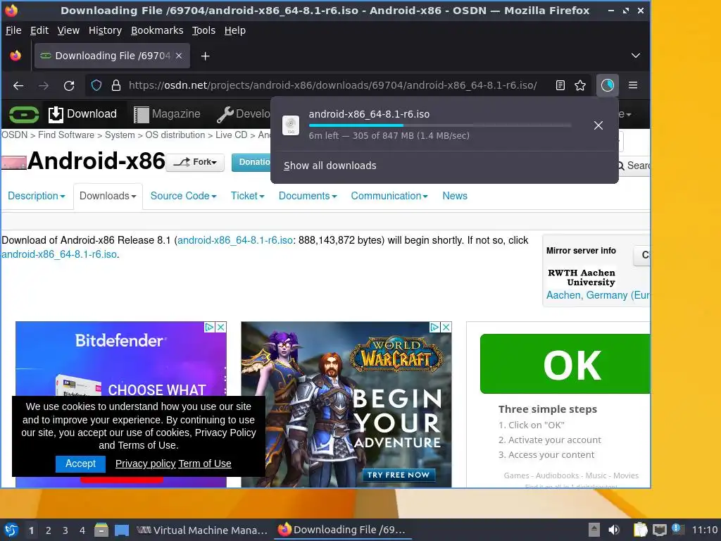Open the clipboard tray icon
Viewport: 721px width, 541px height.
coord(640,530)
